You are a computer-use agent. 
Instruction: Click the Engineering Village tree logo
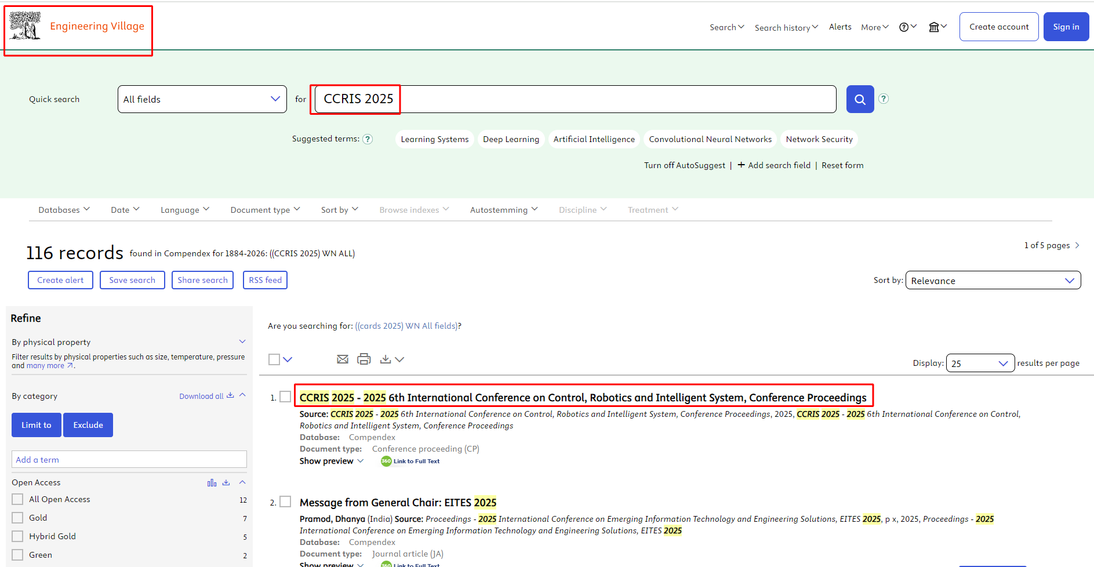click(25, 26)
